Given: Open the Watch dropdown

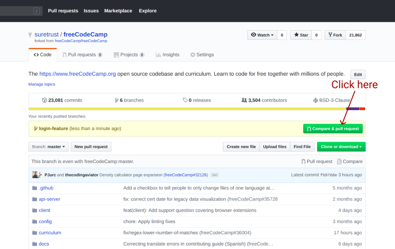Looking at the screenshot, I should [x=262, y=35].
